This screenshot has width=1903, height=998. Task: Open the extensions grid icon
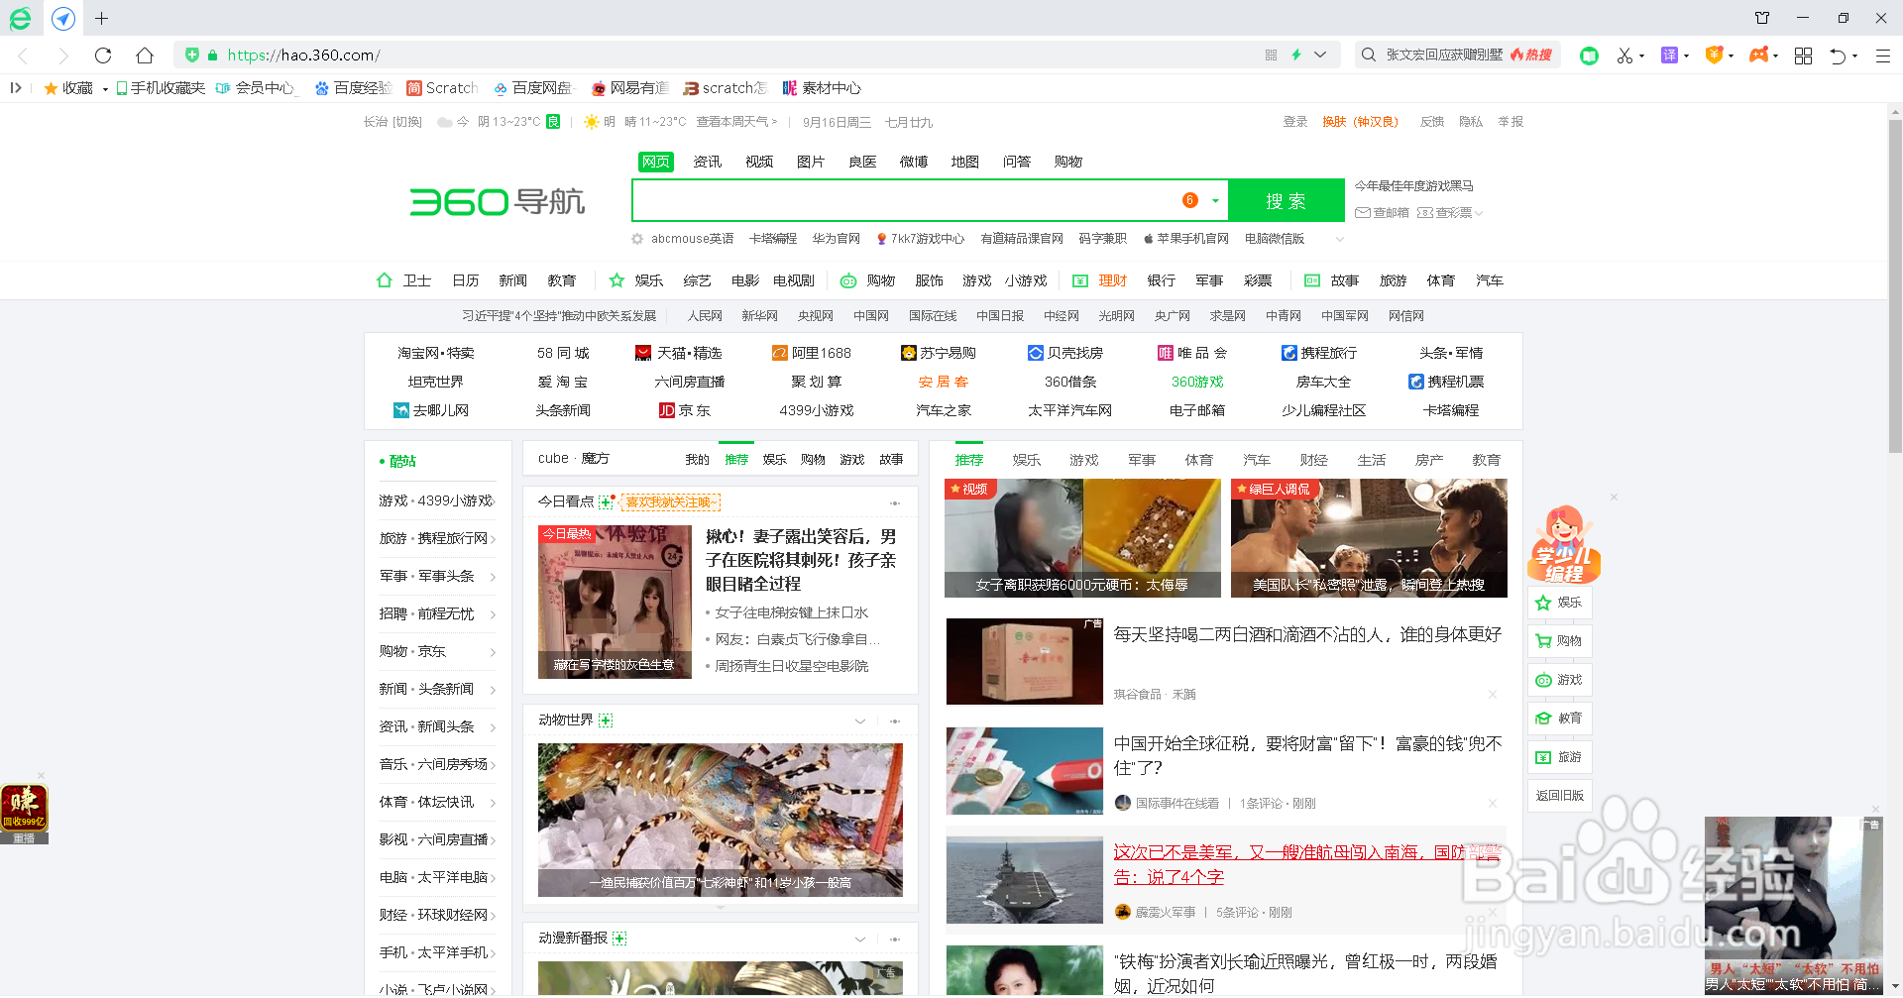1804,55
